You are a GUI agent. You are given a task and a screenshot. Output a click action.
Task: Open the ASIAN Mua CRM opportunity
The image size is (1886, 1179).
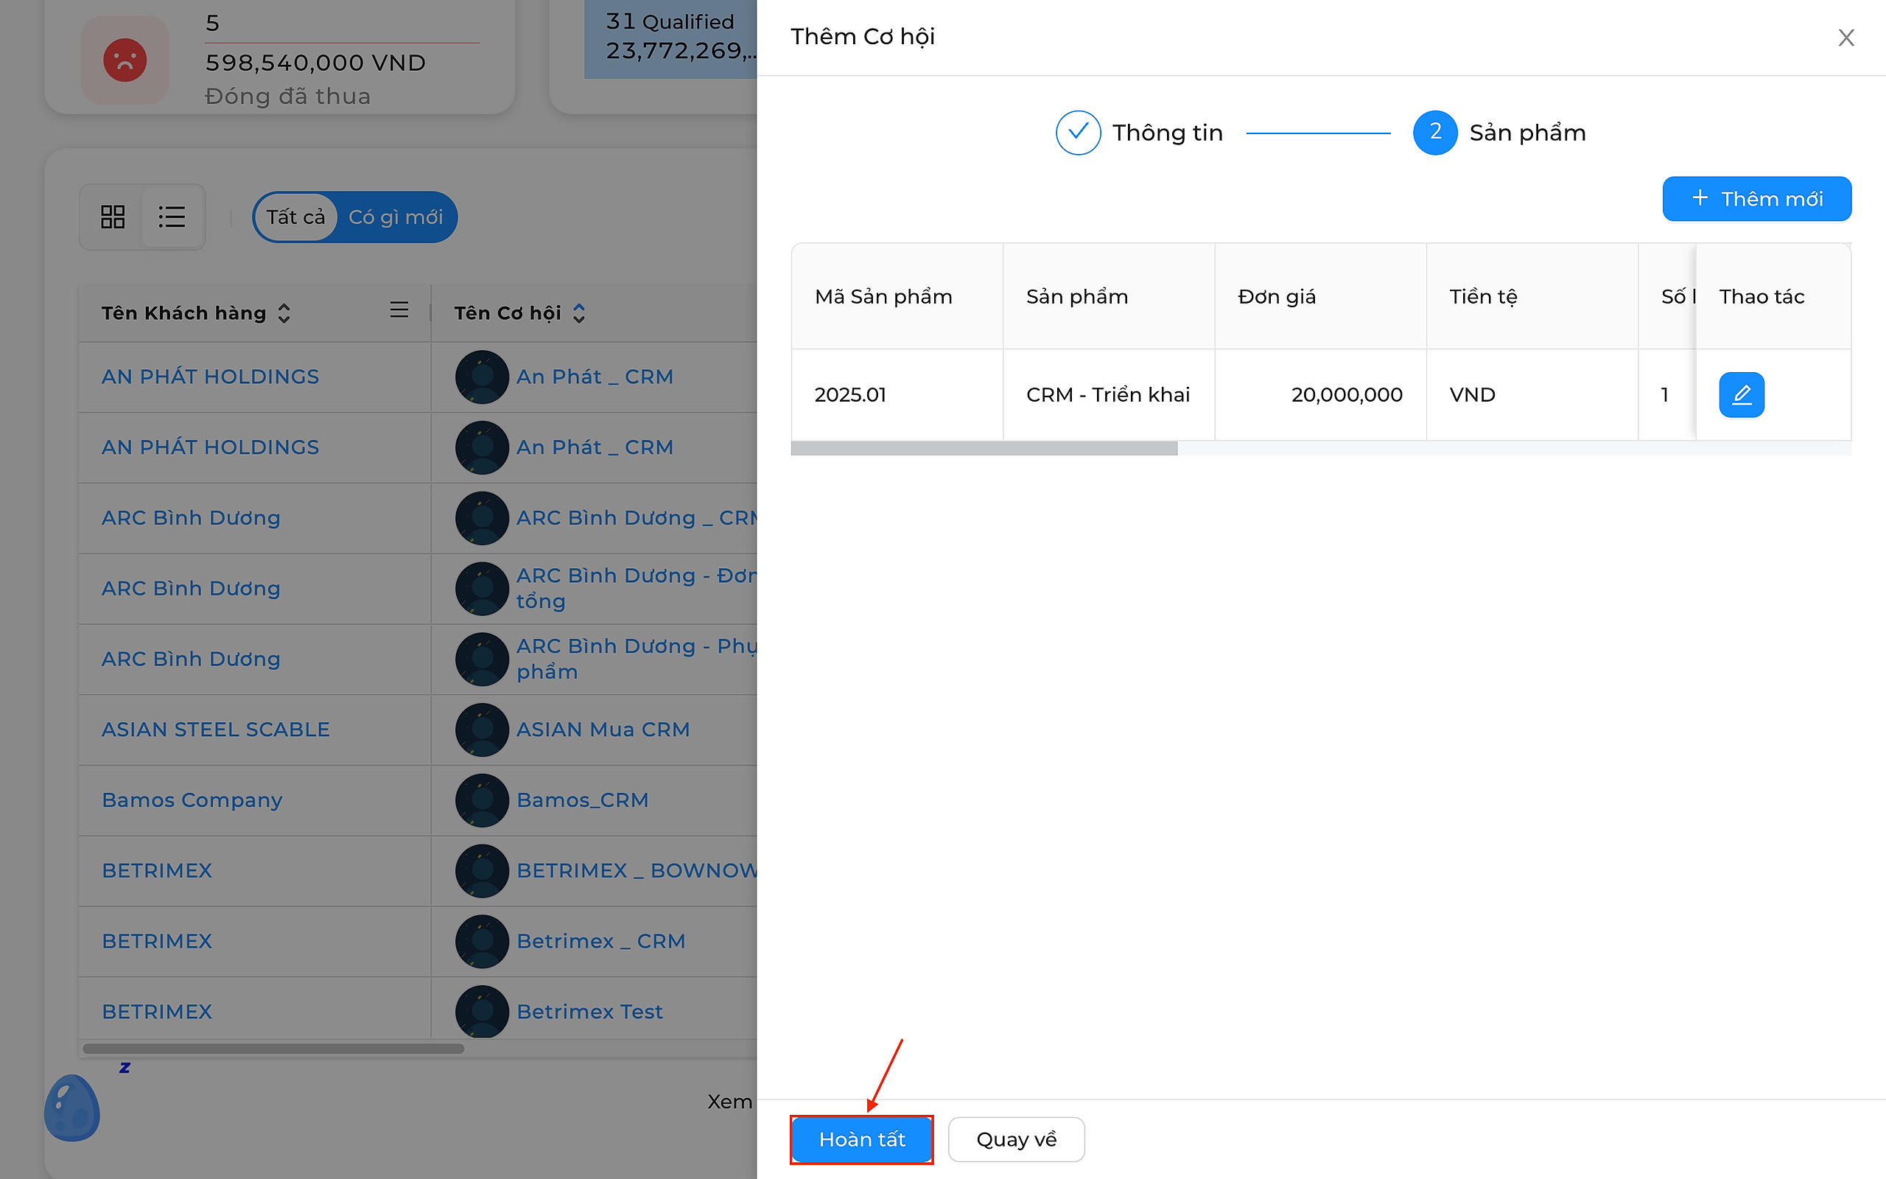603,730
